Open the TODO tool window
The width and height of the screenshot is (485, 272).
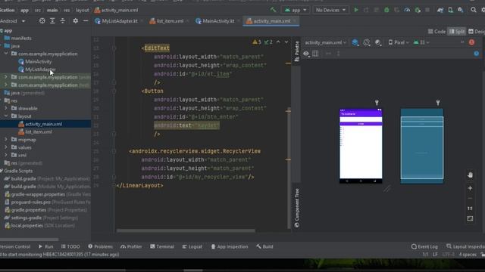70,246
